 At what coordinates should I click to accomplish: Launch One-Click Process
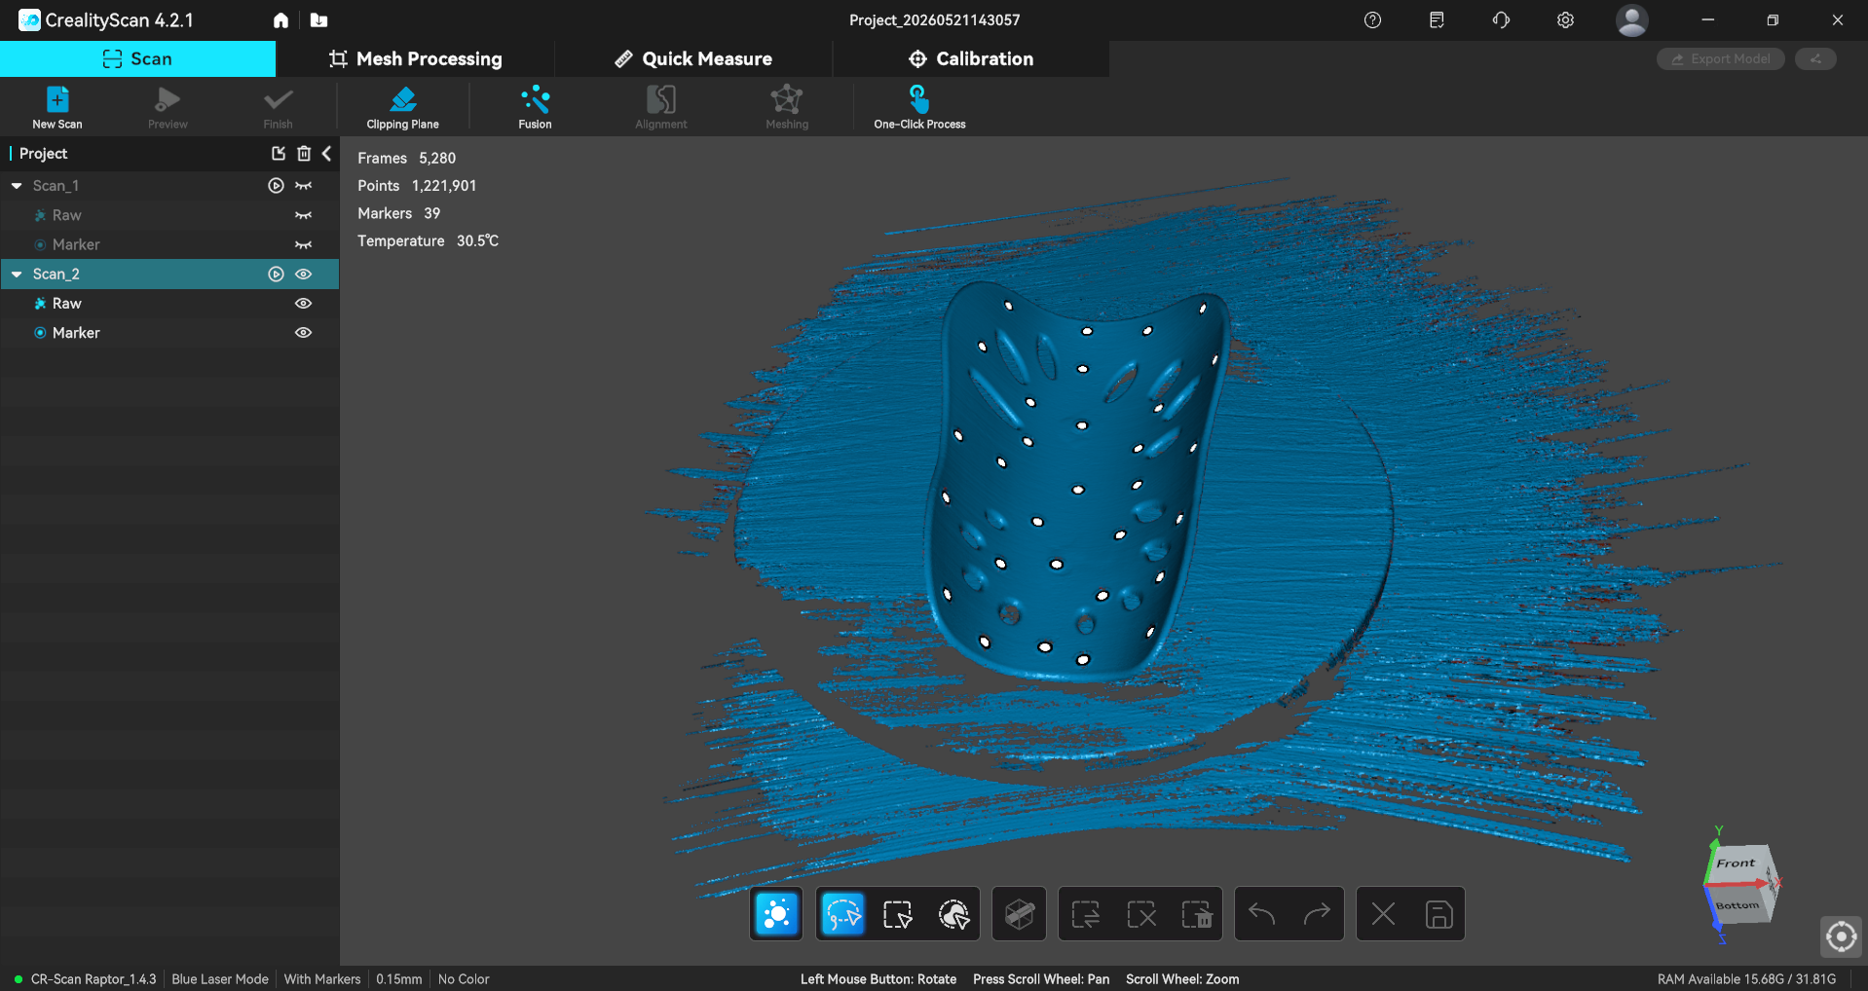[x=919, y=107]
